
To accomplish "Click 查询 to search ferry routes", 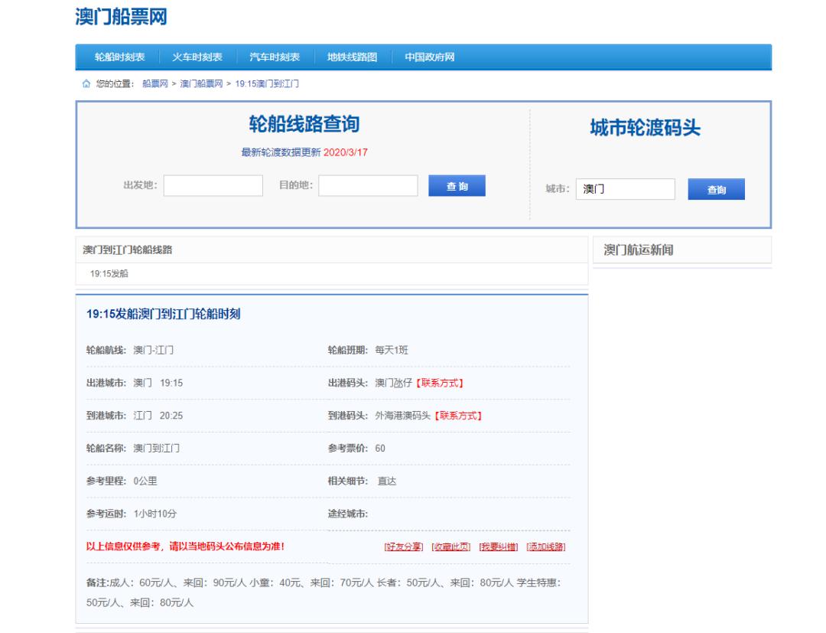I will [x=458, y=185].
